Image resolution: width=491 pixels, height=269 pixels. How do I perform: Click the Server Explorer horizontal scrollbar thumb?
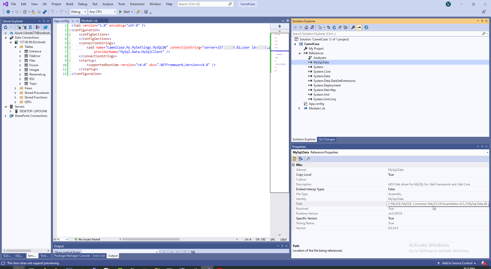(x=18, y=251)
